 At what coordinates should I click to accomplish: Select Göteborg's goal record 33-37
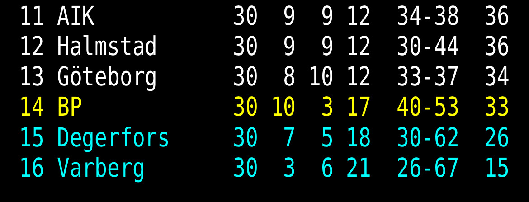(x=428, y=77)
